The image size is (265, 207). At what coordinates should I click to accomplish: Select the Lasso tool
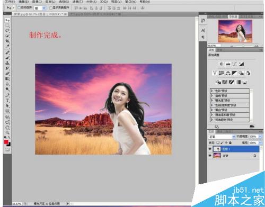7,31
